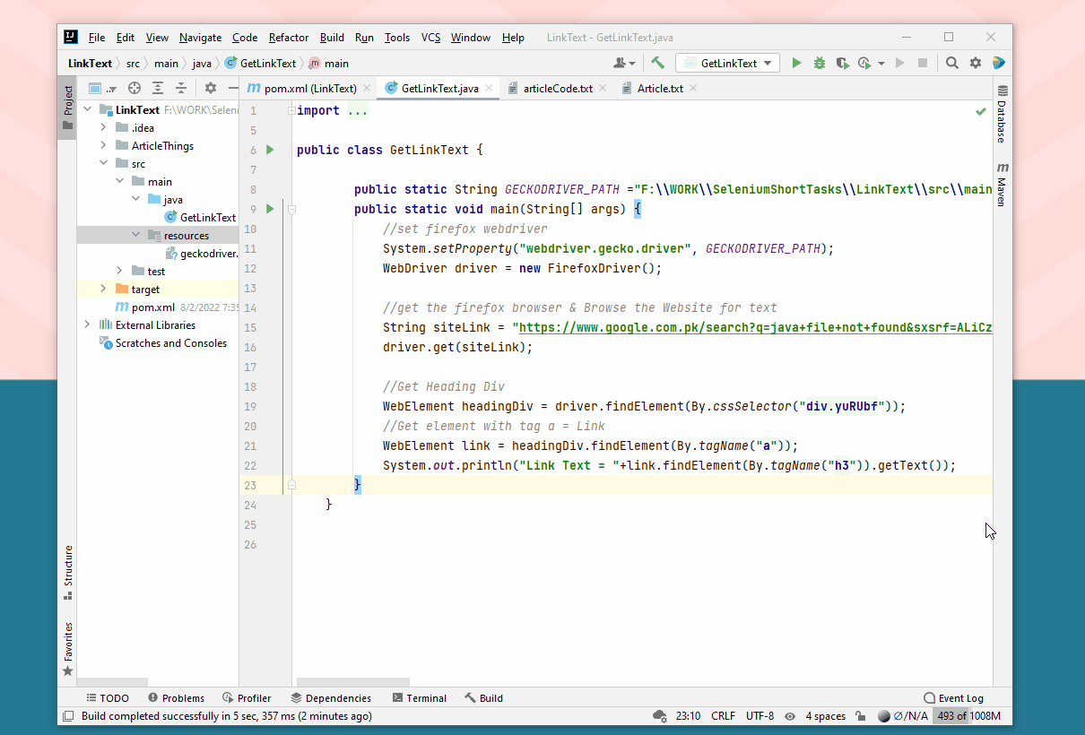Click the Build Project hammer icon

pos(658,63)
